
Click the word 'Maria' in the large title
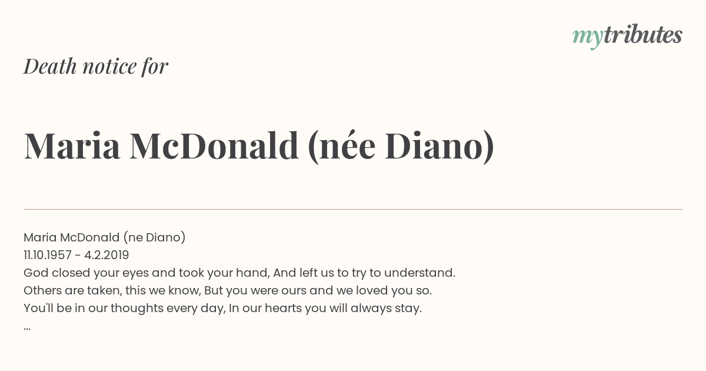(72, 146)
